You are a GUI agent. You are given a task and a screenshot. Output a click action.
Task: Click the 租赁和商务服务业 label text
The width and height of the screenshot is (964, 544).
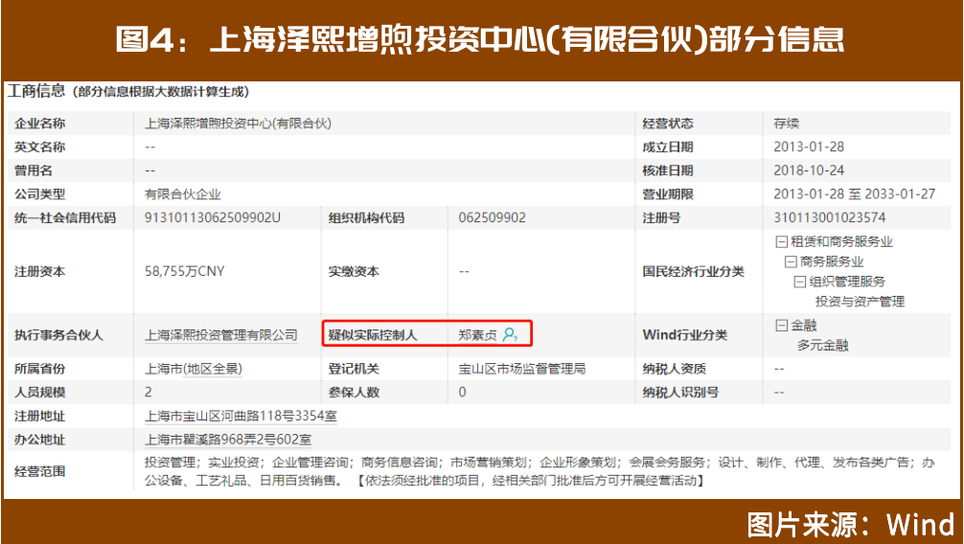[841, 242]
